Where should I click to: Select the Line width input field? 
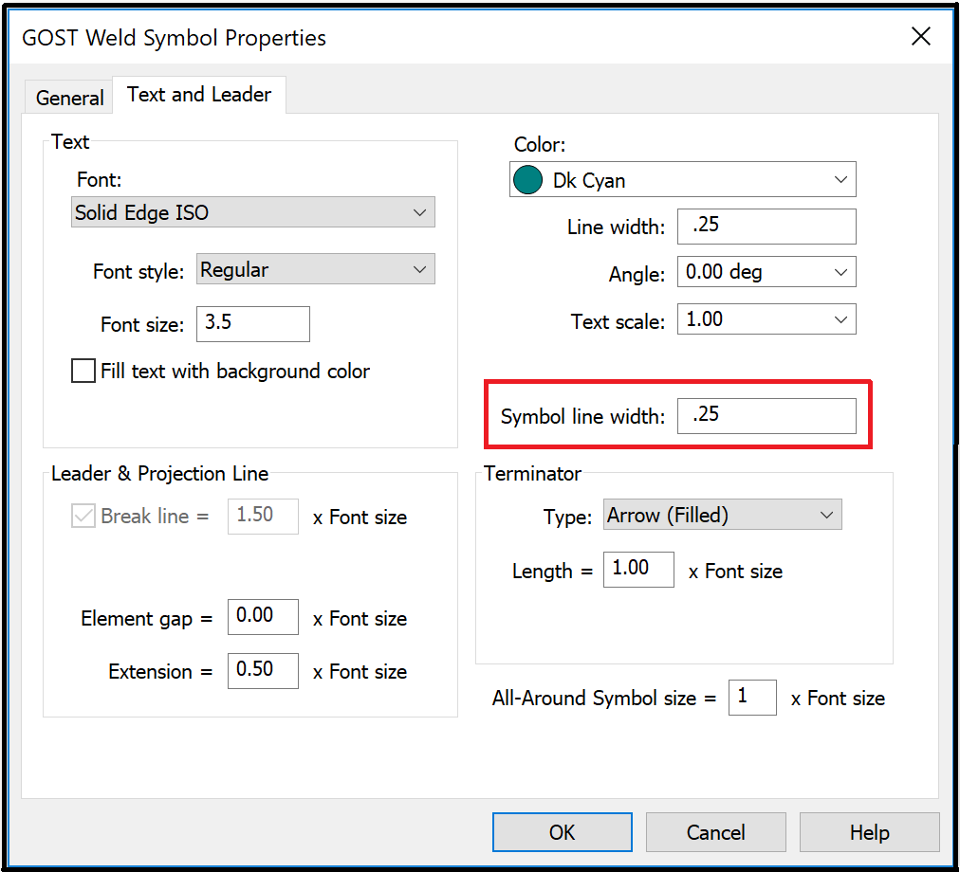(766, 227)
